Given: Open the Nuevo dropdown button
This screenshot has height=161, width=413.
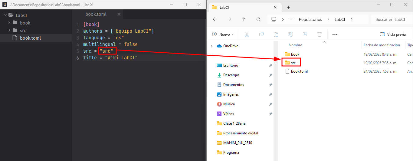Looking at the screenshot, I should tap(223, 34).
